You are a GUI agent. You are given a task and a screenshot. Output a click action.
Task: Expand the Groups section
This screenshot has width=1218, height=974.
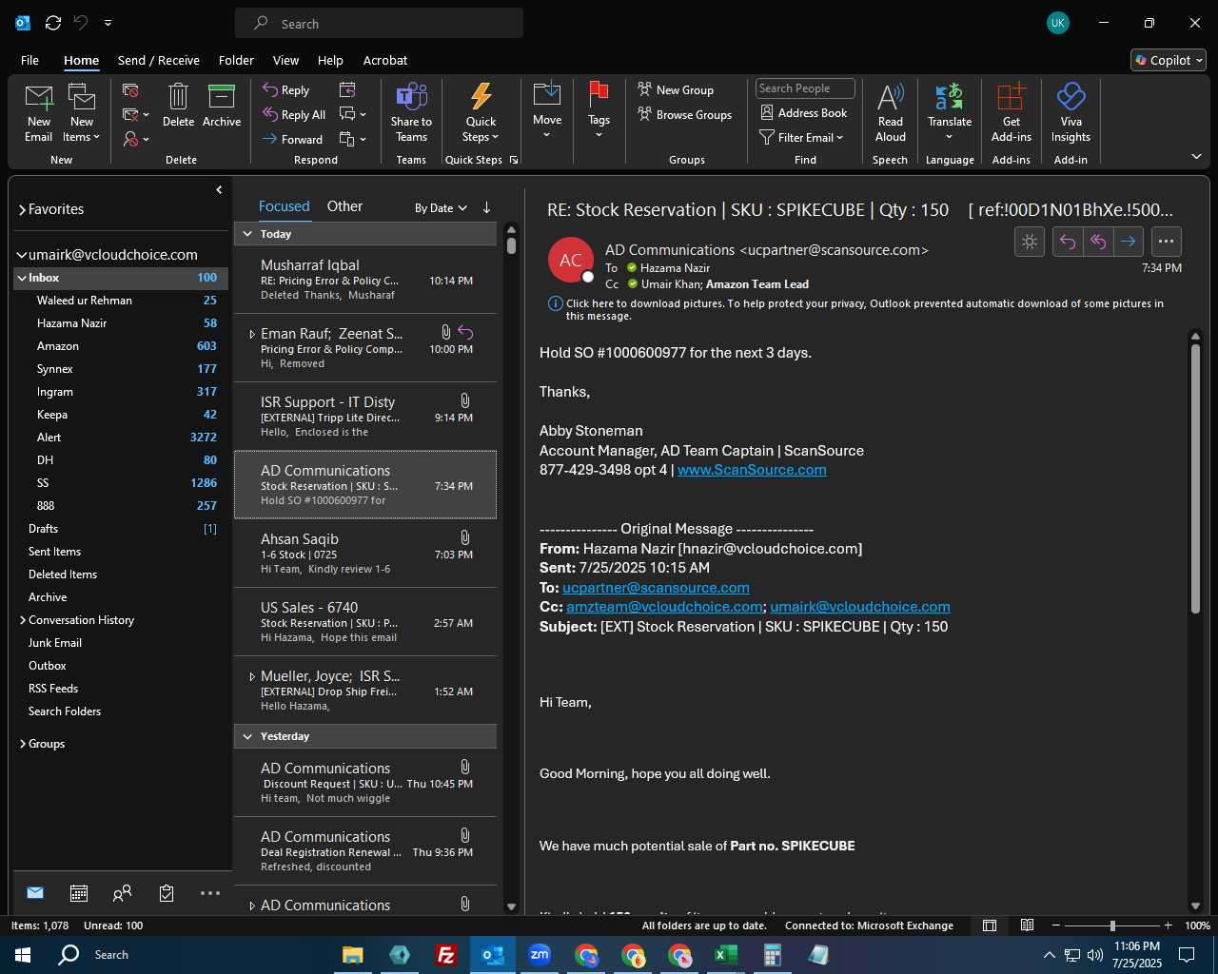pyautogui.click(x=22, y=744)
